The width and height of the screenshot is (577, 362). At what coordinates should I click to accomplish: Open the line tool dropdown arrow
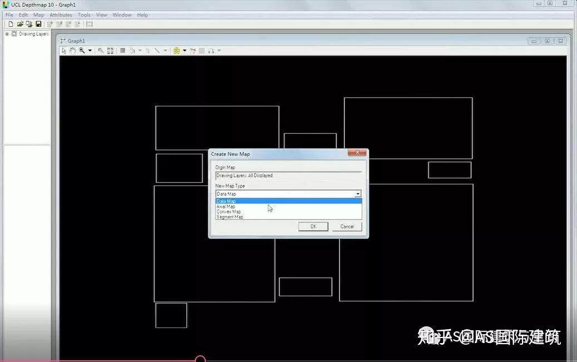click(x=165, y=51)
